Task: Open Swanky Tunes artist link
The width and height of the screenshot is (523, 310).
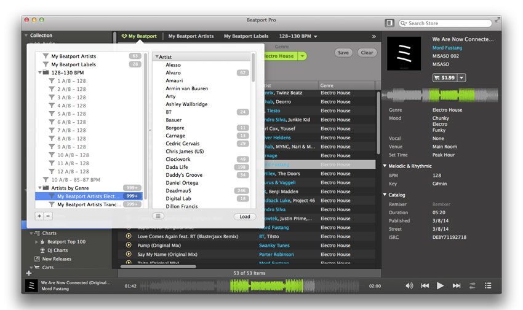Action: click(274, 246)
